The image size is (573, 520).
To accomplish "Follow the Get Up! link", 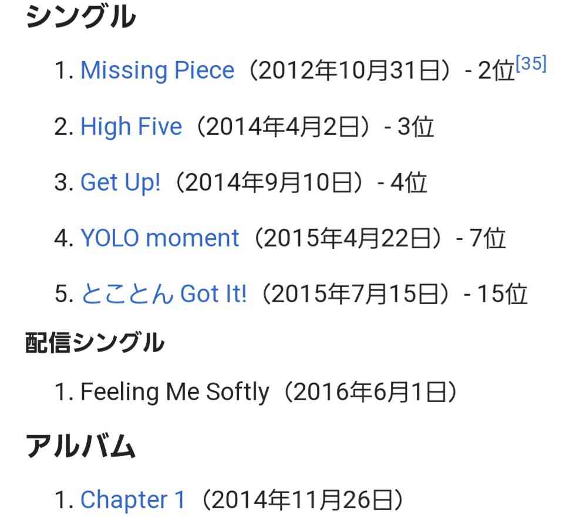I will [120, 183].
